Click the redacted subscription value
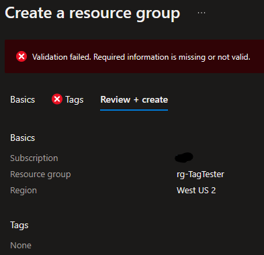264x255 pixels. point(184,157)
